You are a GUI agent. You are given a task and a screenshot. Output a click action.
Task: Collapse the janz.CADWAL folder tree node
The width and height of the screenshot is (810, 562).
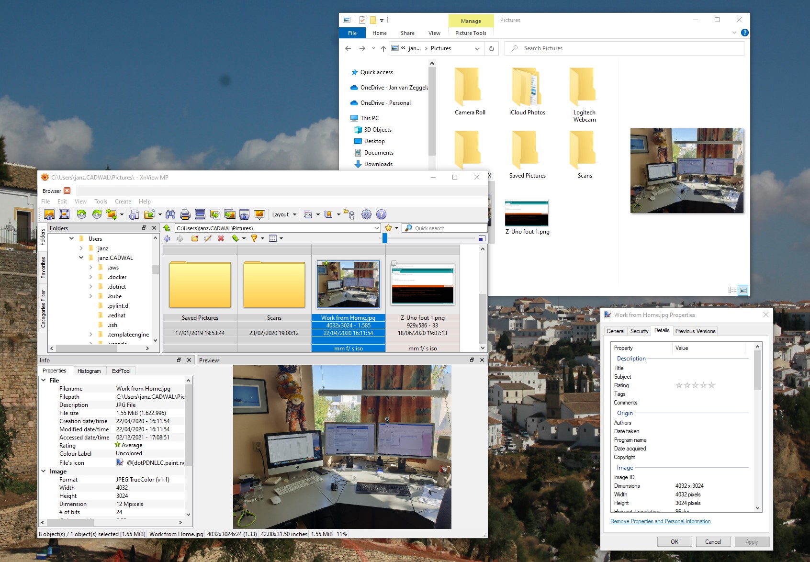(81, 258)
